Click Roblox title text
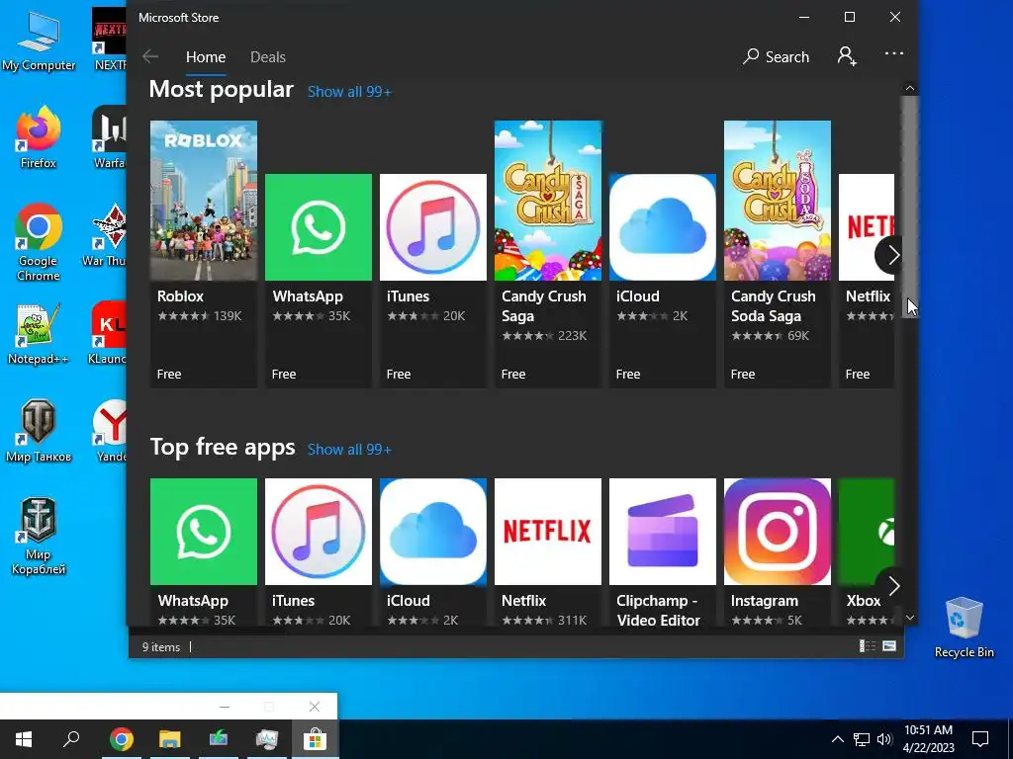The image size is (1013, 759). 180,296
